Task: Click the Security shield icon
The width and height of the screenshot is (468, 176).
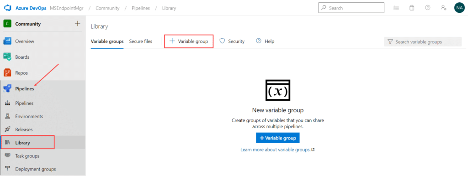Action: 222,41
